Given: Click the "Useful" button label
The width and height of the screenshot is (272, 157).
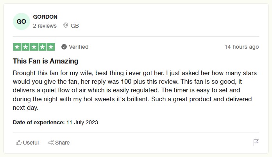Looking at the screenshot, I should (x=31, y=143).
